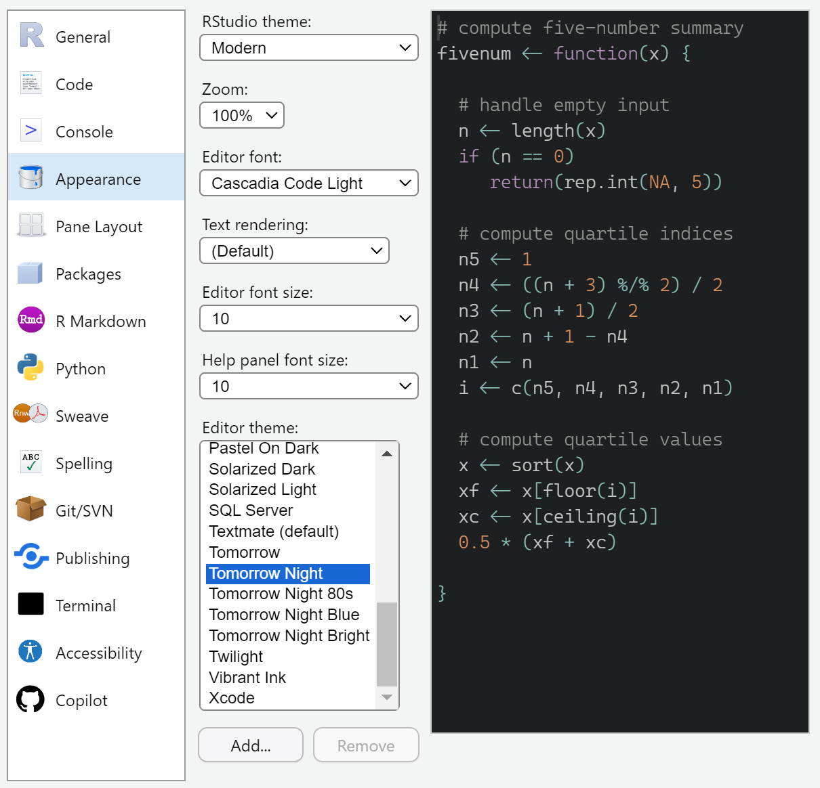The height and width of the screenshot is (788, 820).
Task: Click the Accessibility figure icon
Action: click(x=31, y=652)
